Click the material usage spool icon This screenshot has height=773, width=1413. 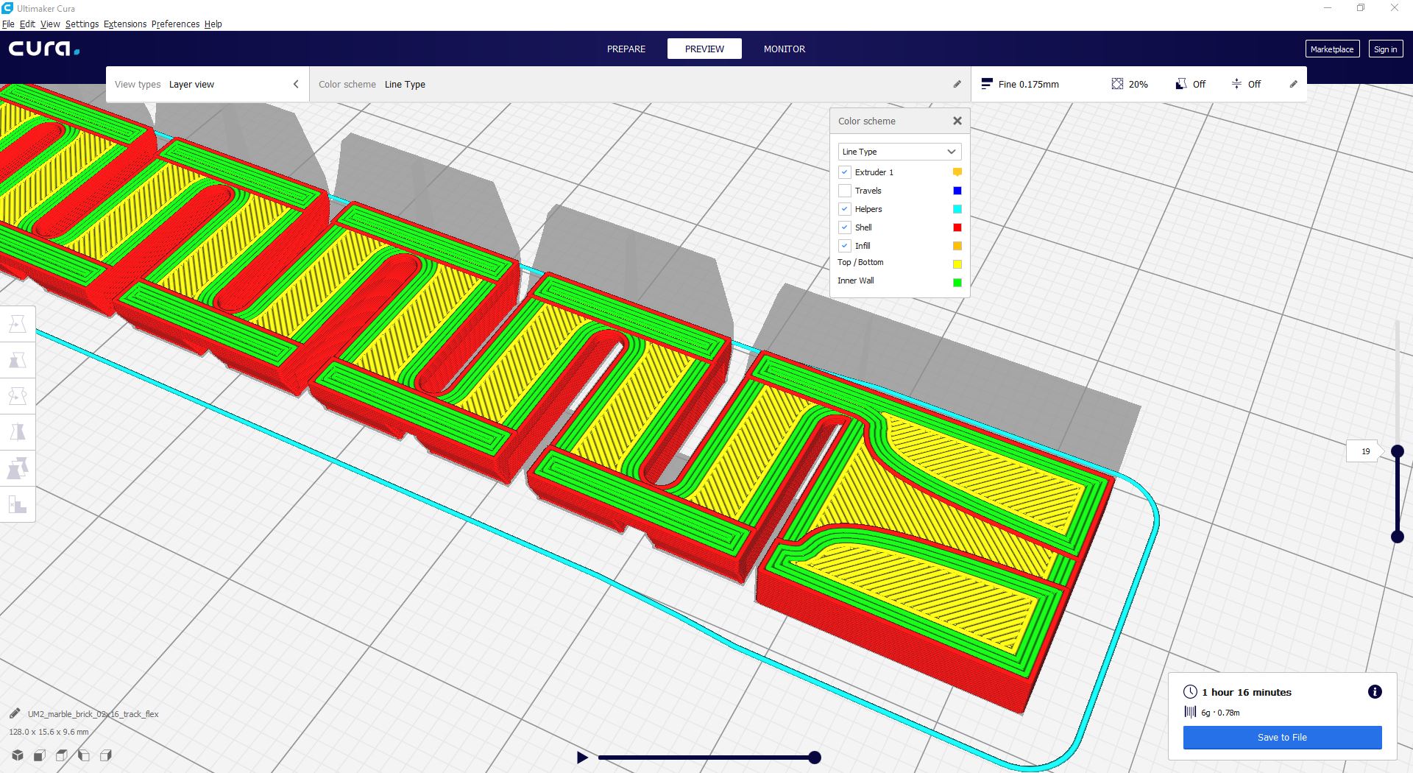tap(1190, 712)
